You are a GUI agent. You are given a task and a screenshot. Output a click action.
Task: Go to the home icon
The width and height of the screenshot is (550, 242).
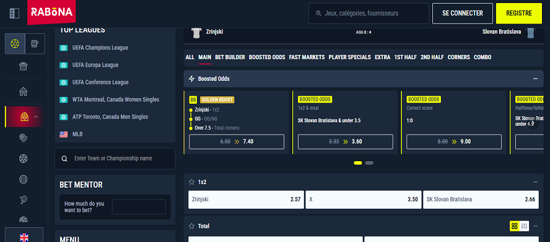tap(23, 91)
